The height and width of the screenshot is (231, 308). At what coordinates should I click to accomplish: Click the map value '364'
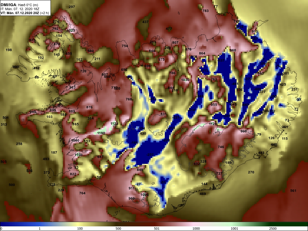[x=91, y=118]
